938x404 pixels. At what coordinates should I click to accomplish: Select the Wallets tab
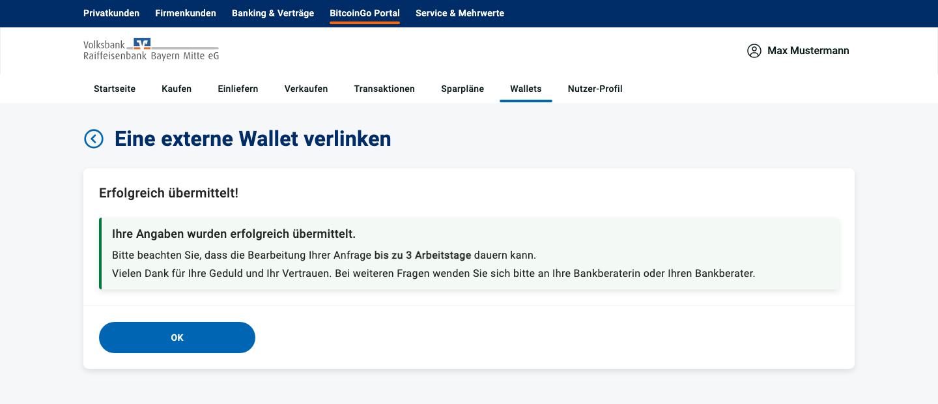[x=526, y=89]
